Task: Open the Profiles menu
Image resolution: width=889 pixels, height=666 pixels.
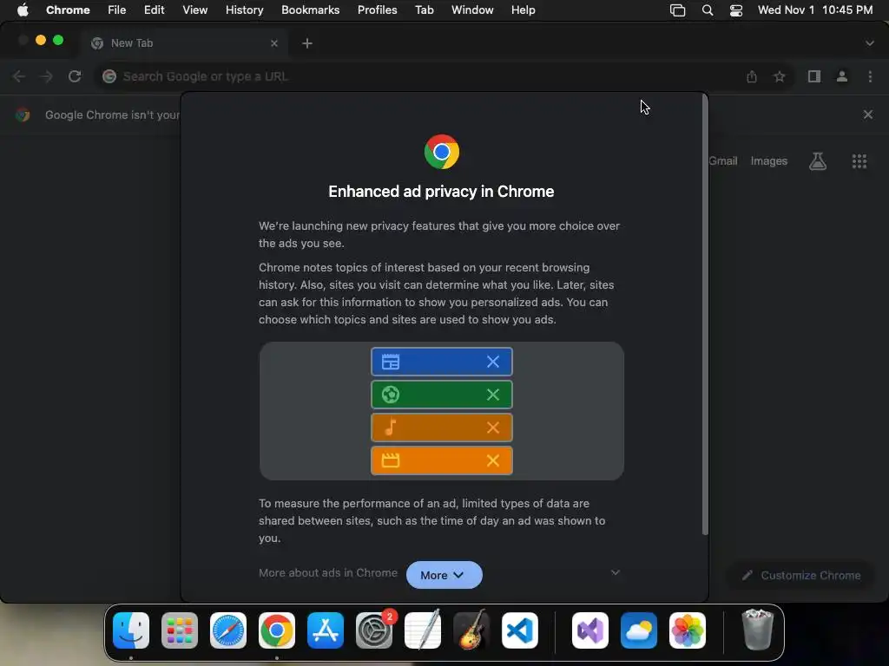Action: (377, 10)
